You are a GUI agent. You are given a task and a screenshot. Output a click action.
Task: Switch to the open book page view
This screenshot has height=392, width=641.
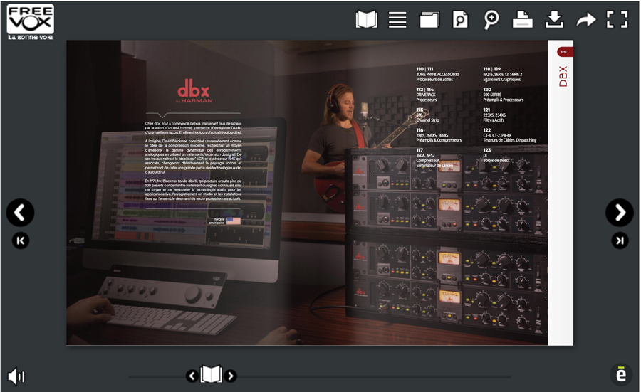click(366, 20)
